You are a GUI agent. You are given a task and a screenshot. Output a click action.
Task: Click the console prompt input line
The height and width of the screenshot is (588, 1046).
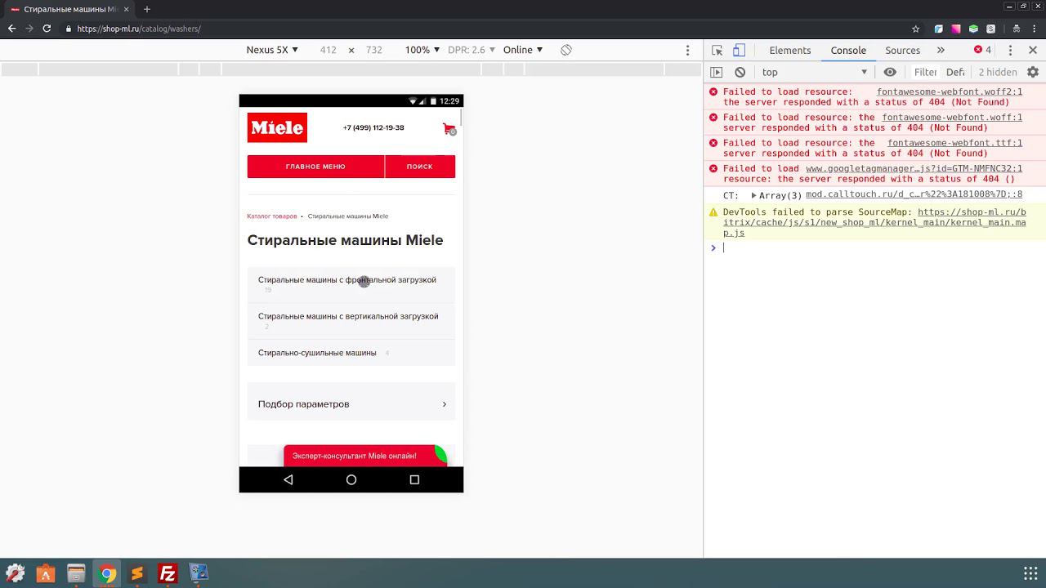tap(874, 248)
